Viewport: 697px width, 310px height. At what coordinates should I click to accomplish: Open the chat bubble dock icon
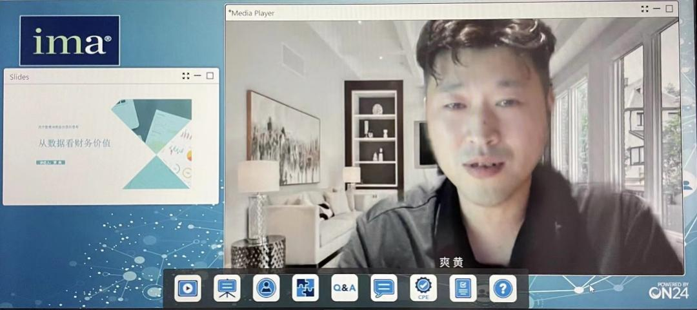[x=383, y=288]
